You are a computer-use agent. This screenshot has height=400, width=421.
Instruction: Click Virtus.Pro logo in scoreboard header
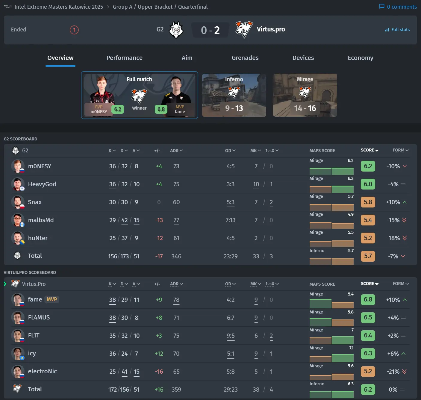[15, 284]
